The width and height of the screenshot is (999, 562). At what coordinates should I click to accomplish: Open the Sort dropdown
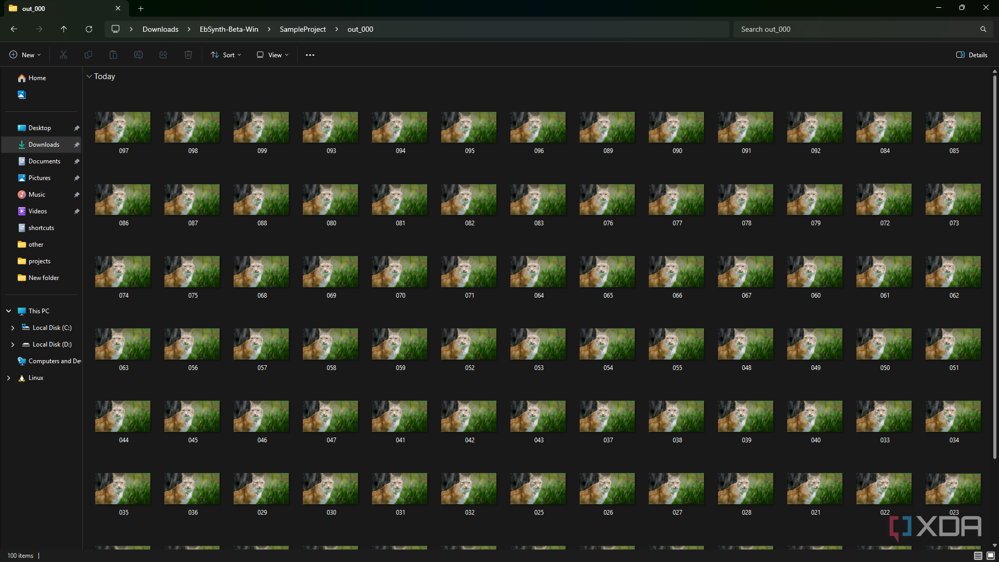pyautogui.click(x=226, y=55)
